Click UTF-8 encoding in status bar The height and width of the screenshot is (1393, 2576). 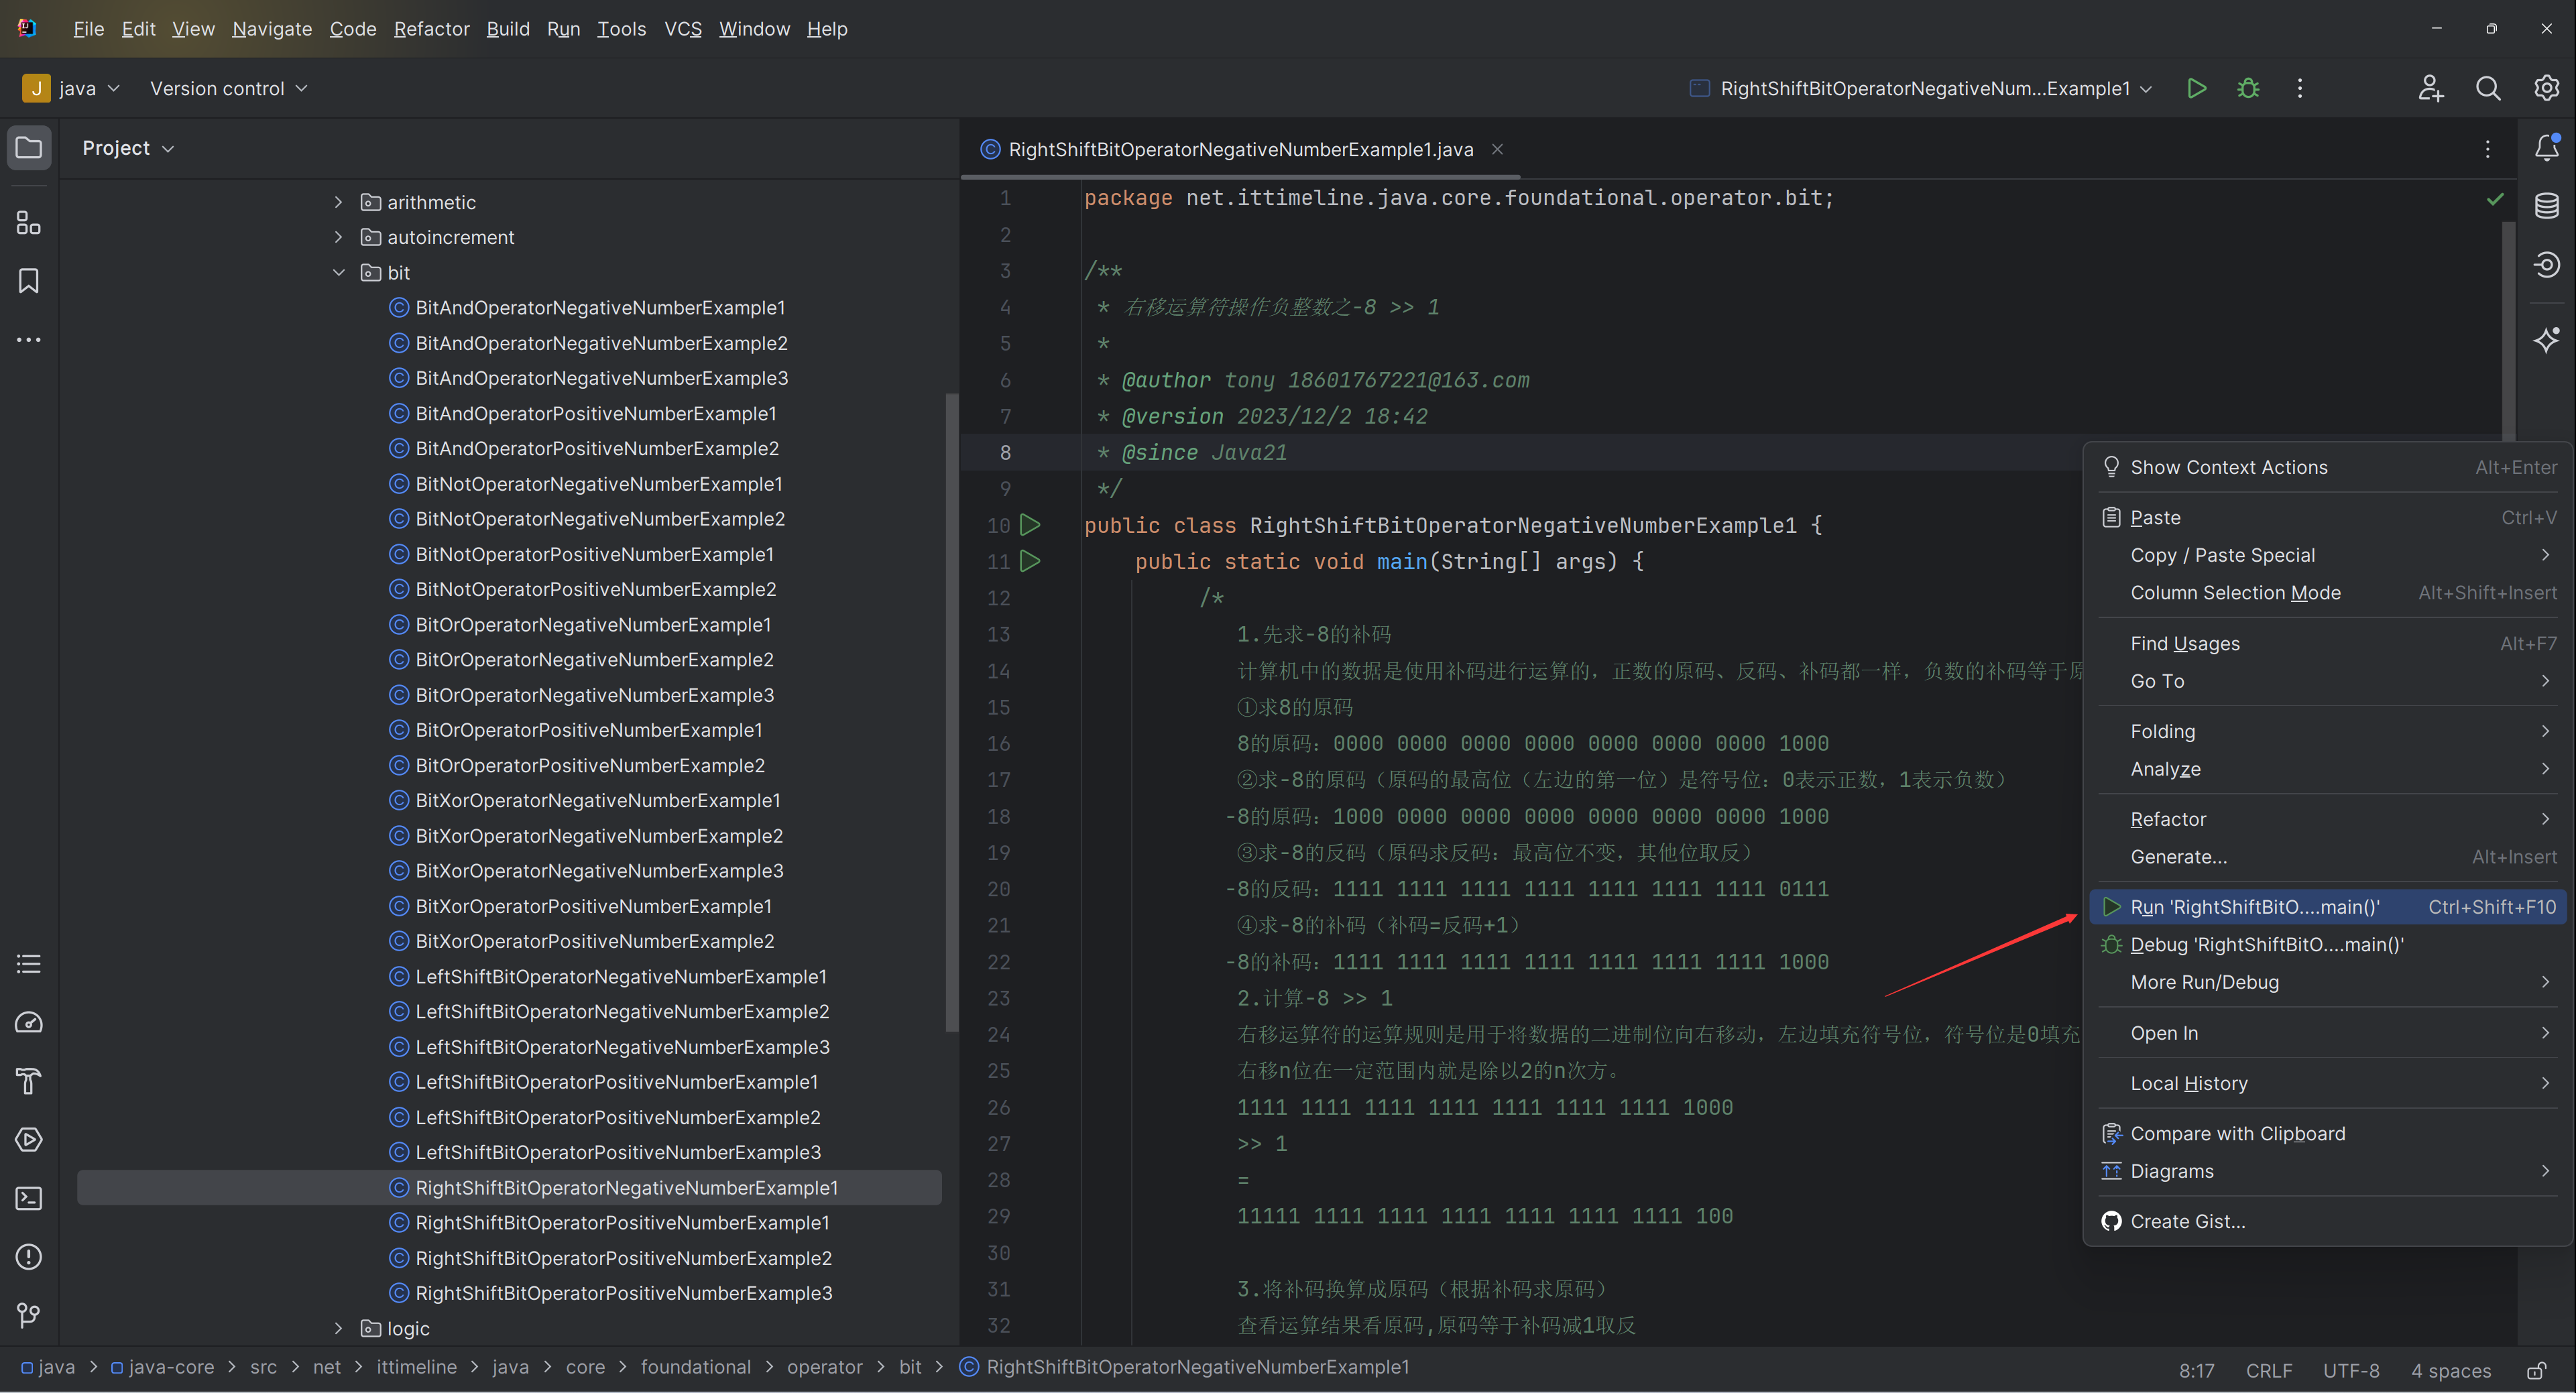2351,1370
